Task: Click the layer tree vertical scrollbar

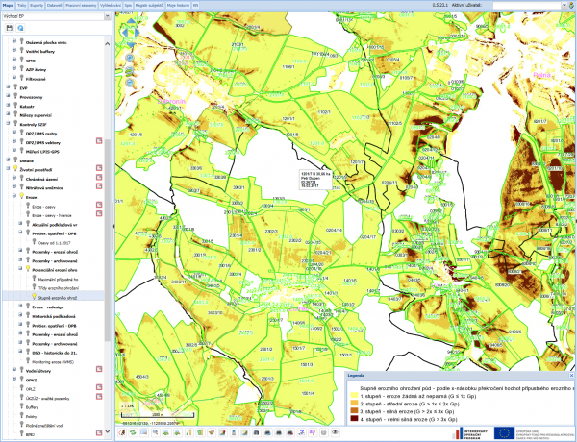Action: coord(108,240)
